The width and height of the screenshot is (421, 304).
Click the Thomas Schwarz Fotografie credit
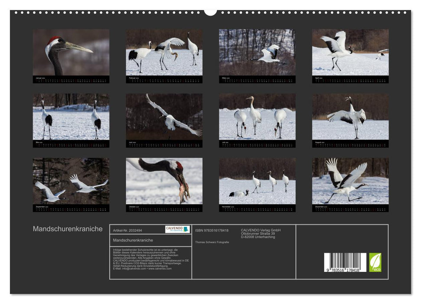click(212, 242)
